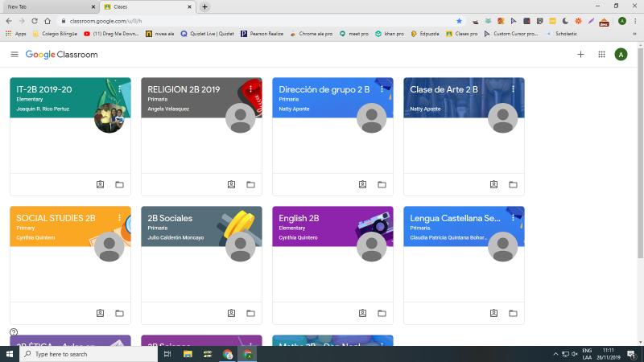The width and height of the screenshot is (644, 362).
Task: Click the plus icon to join or create class
Action: click(580, 55)
